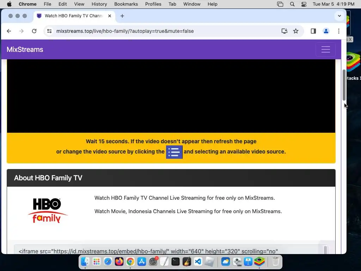Open the Apple menu
This screenshot has width=361, height=271.
point(9,4)
